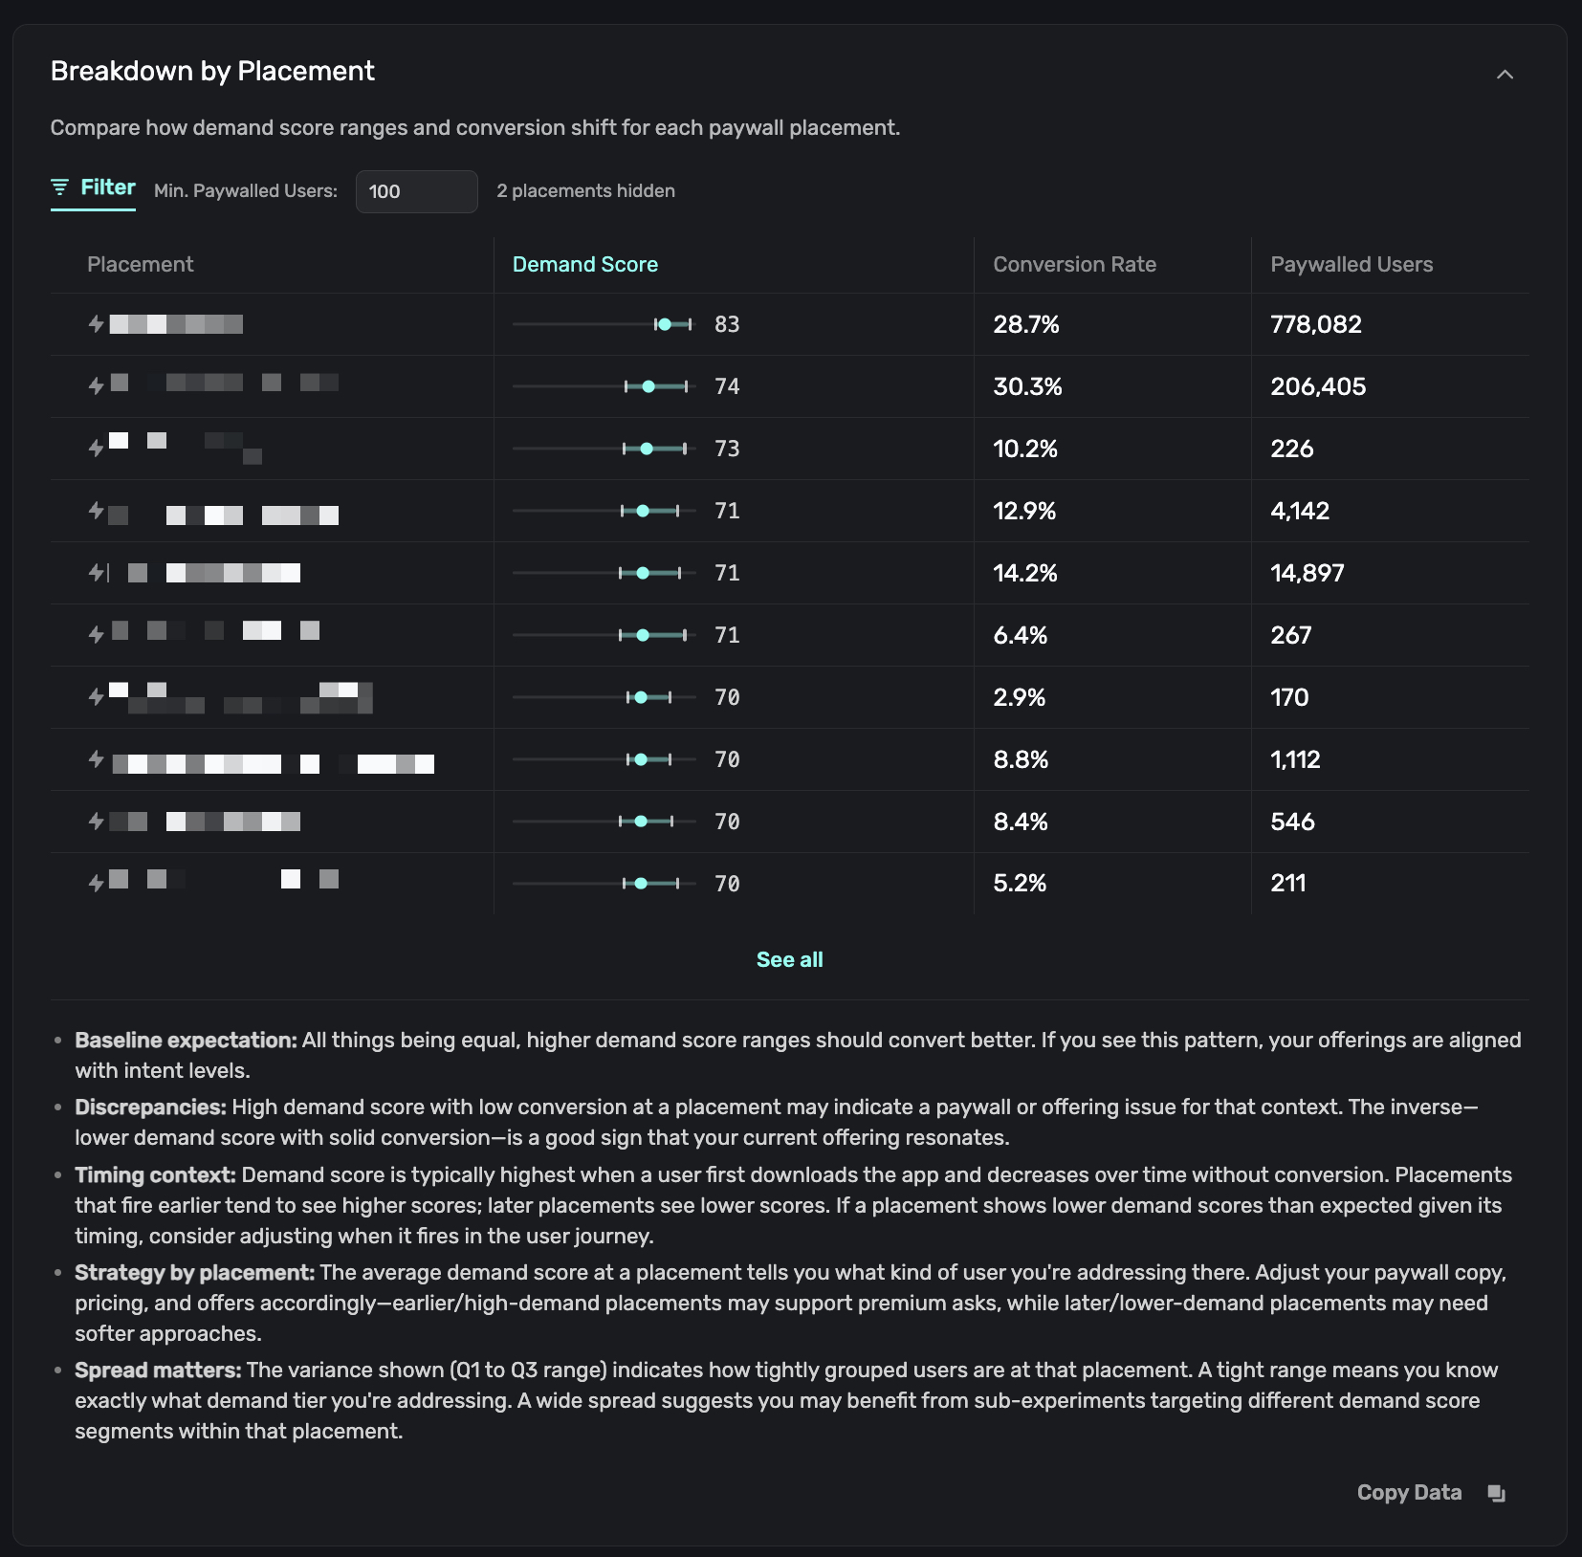
Task: Click lightning icon in the 4,142 users row
Action: click(x=96, y=510)
